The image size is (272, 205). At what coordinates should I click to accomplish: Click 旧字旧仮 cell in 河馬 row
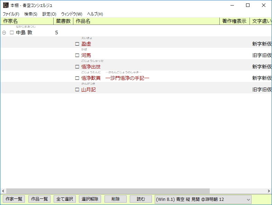click(262, 55)
